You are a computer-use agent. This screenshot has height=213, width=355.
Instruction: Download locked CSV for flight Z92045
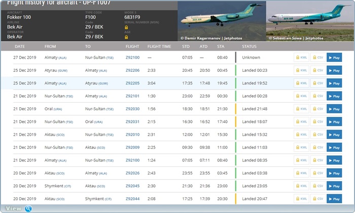(318, 186)
